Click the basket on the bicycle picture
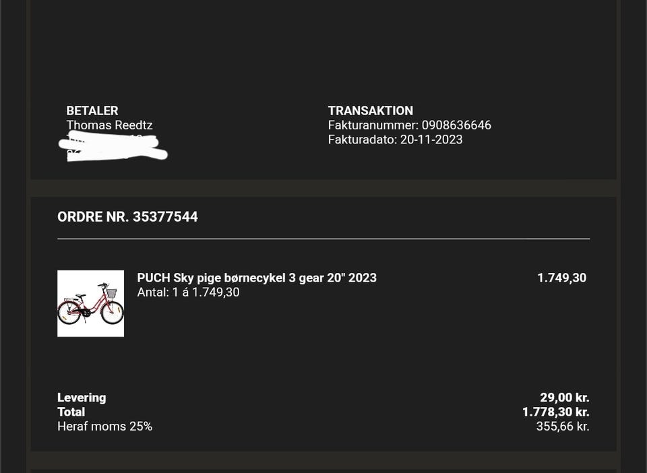The image size is (647, 473). pyautogui.click(x=111, y=294)
